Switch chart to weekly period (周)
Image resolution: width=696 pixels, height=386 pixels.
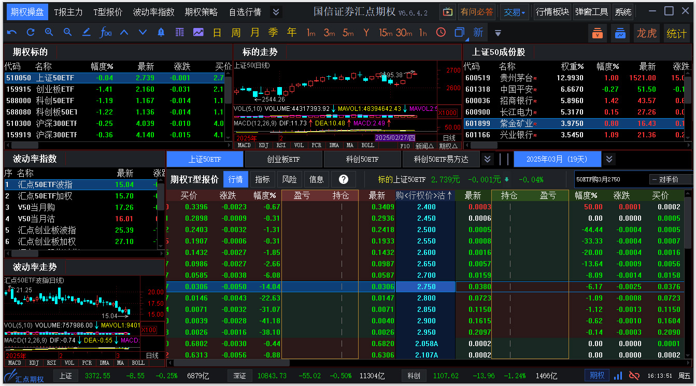[x=236, y=33]
